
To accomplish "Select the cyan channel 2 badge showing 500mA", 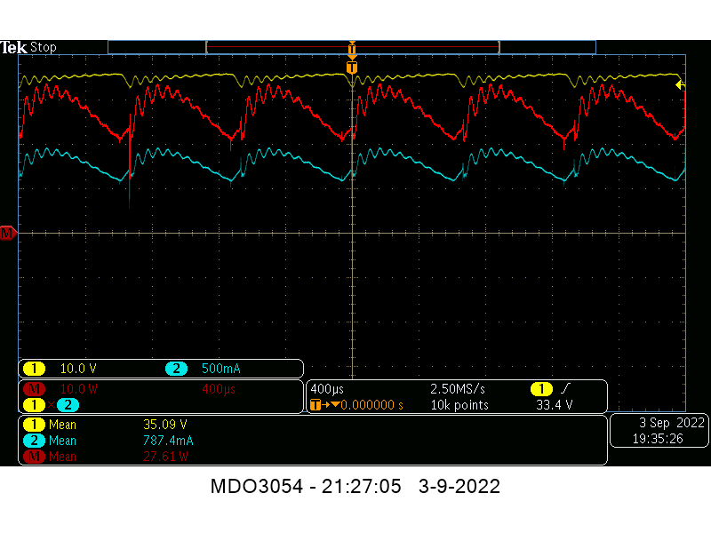I will pos(176,369).
